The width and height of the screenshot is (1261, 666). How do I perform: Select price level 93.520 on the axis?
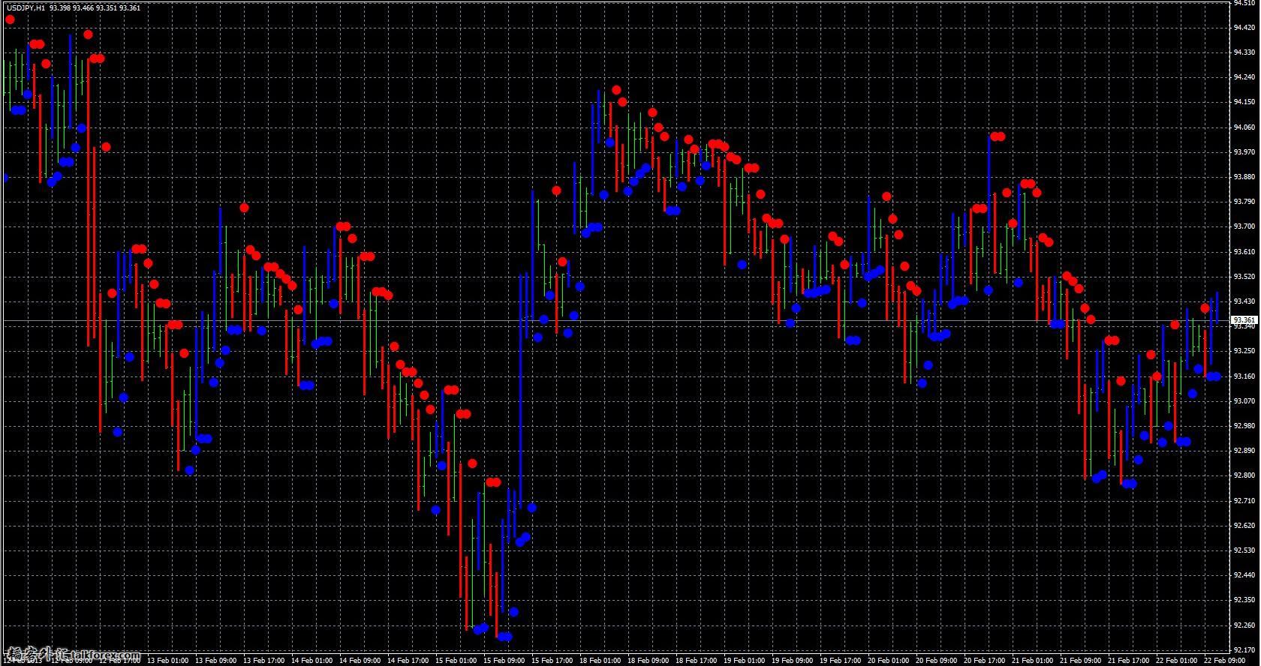tap(1244, 277)
